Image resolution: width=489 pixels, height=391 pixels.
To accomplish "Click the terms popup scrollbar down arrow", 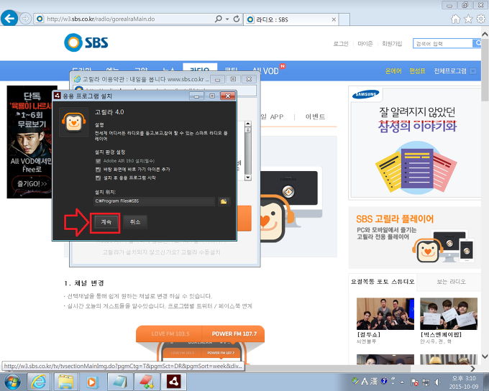I will (x=248, y=178).
